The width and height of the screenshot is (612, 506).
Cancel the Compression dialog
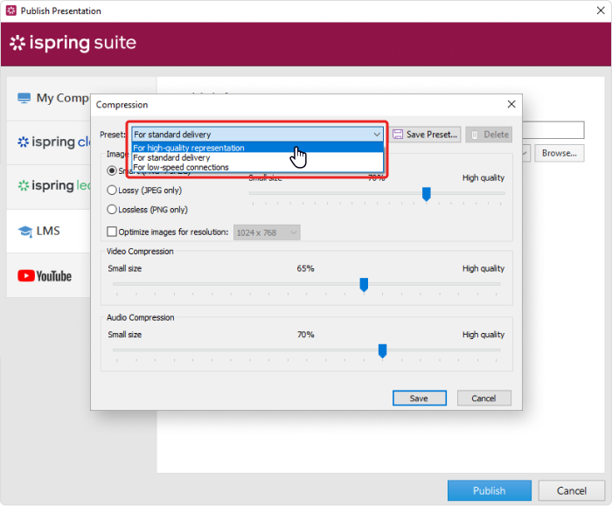pos(484,399)
